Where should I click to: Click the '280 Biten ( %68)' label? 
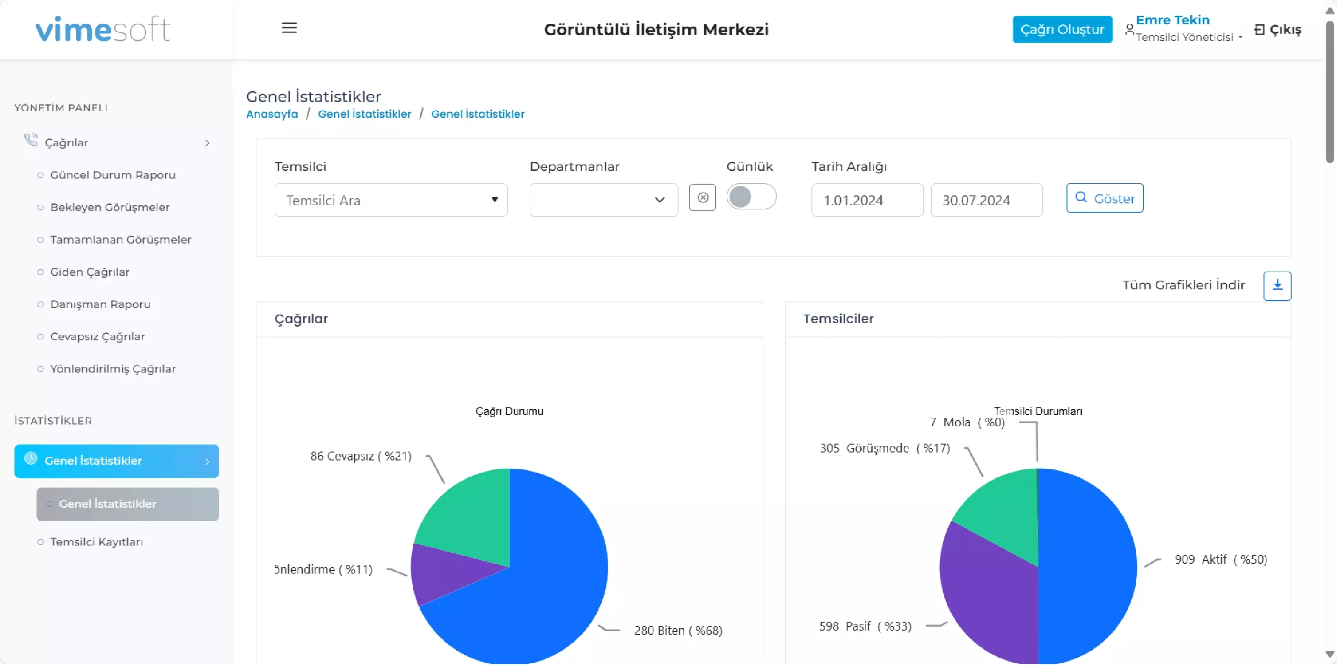point(678,630)
